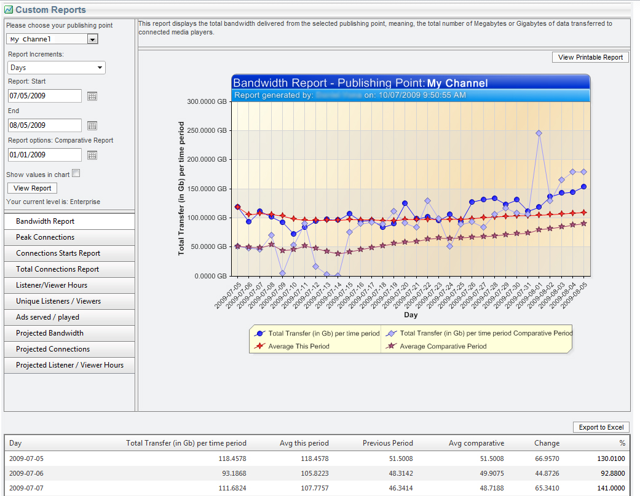Click the View Printable Report button

(x=590, y=57)
